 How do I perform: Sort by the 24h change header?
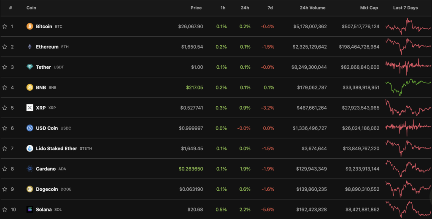click(245, 8)
